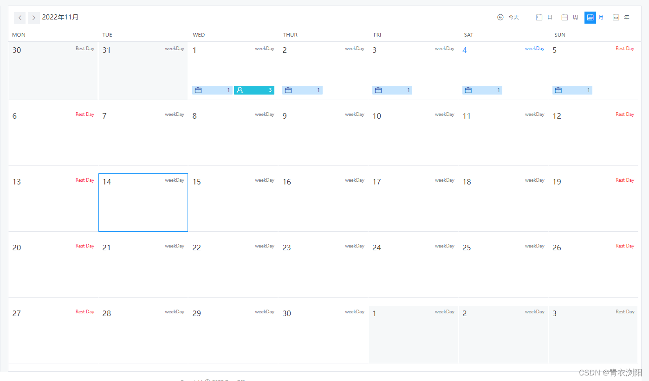Image resolution: width=649 pixels, height=381 pixels.
Task: Click the MON column header
Action: (19, 35)
